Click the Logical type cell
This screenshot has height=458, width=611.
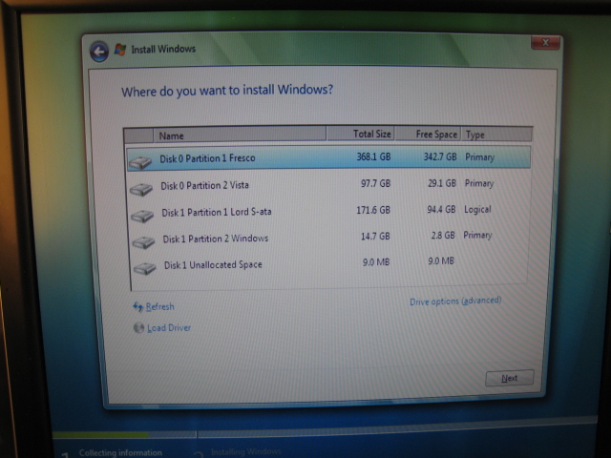click(477, 210)
